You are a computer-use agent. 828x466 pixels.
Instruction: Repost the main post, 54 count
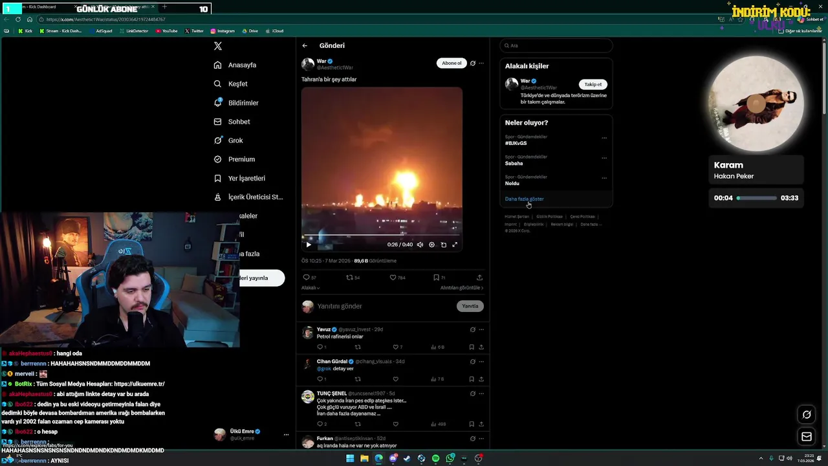[x=353, y=278]
